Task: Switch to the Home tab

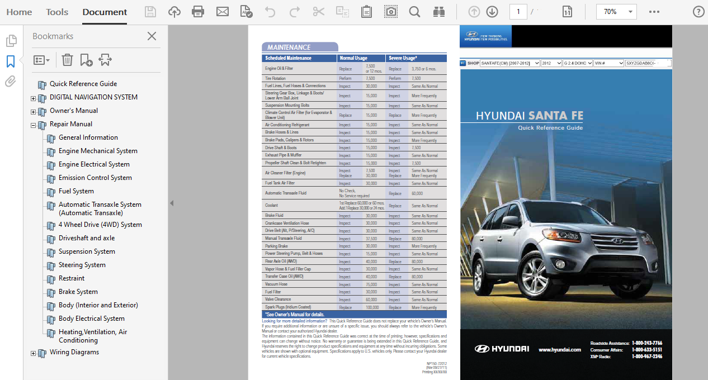Action: (19, 12)
